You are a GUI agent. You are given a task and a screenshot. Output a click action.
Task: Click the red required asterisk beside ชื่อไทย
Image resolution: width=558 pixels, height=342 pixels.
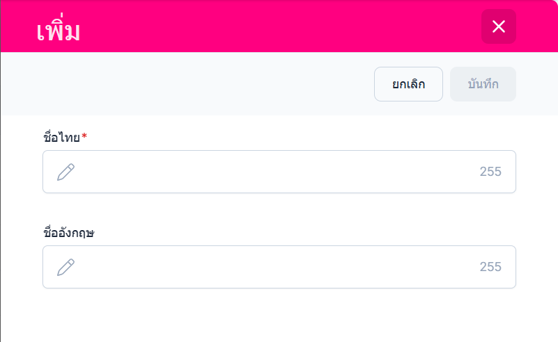84,136
